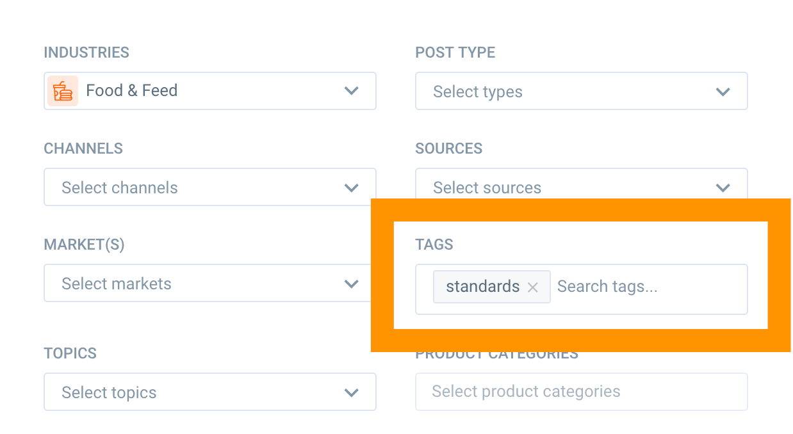793x434 pixels.
Task: Click the Channels dropdown chevron
Action: tap(351, 187)
